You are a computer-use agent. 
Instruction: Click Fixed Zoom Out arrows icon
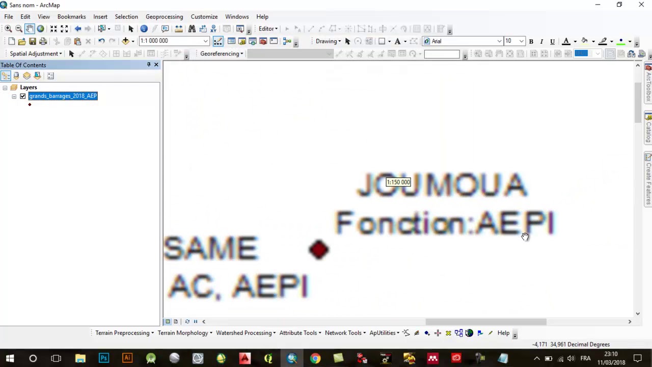(x=64, y=29)
